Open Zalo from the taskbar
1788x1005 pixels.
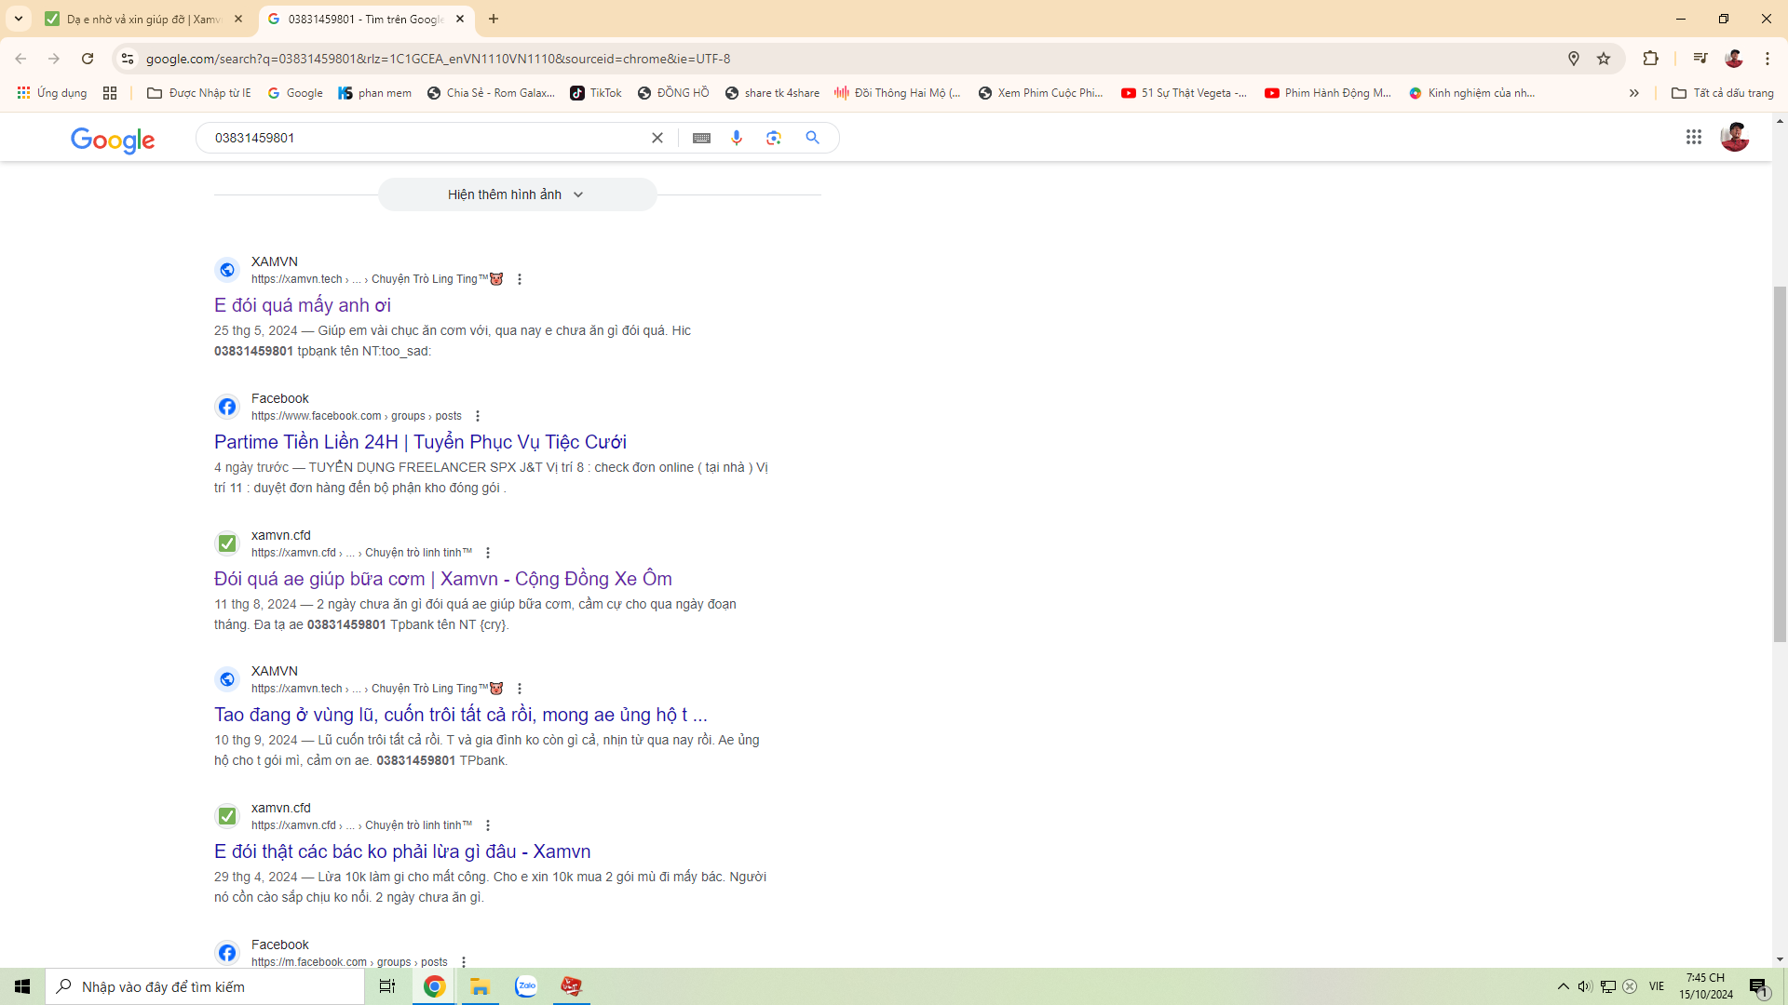(x=526, y=986)
